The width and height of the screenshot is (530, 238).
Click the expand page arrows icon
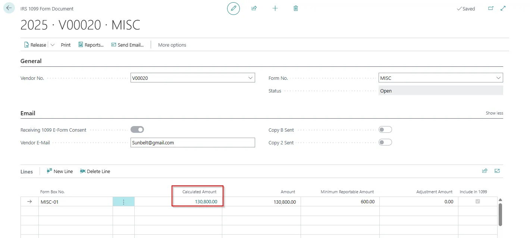click(503, 8)
